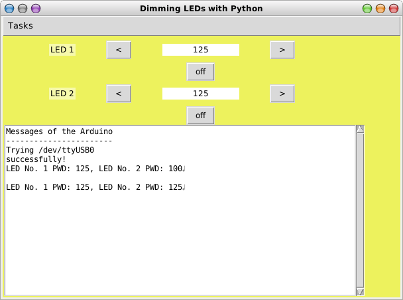Click the blue window button in title bar
Viewport: 403px width, 300px height.
[x=9, y=9]
